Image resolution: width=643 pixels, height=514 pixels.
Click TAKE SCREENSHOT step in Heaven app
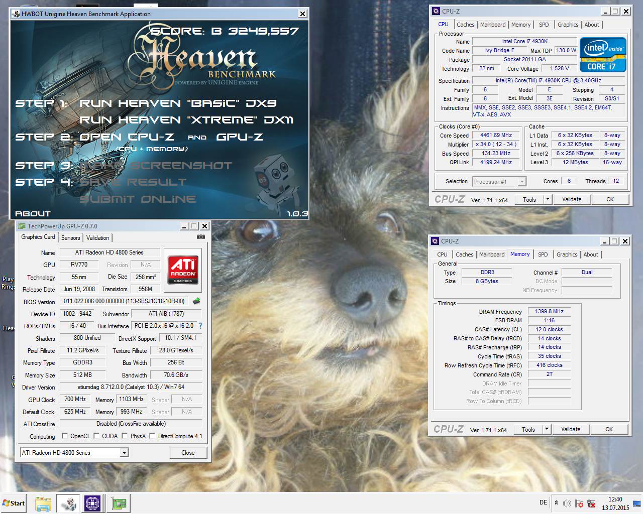click(156, 166)
